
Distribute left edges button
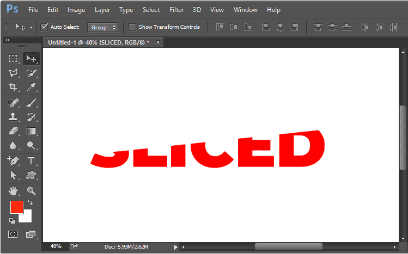coord(365,27)
